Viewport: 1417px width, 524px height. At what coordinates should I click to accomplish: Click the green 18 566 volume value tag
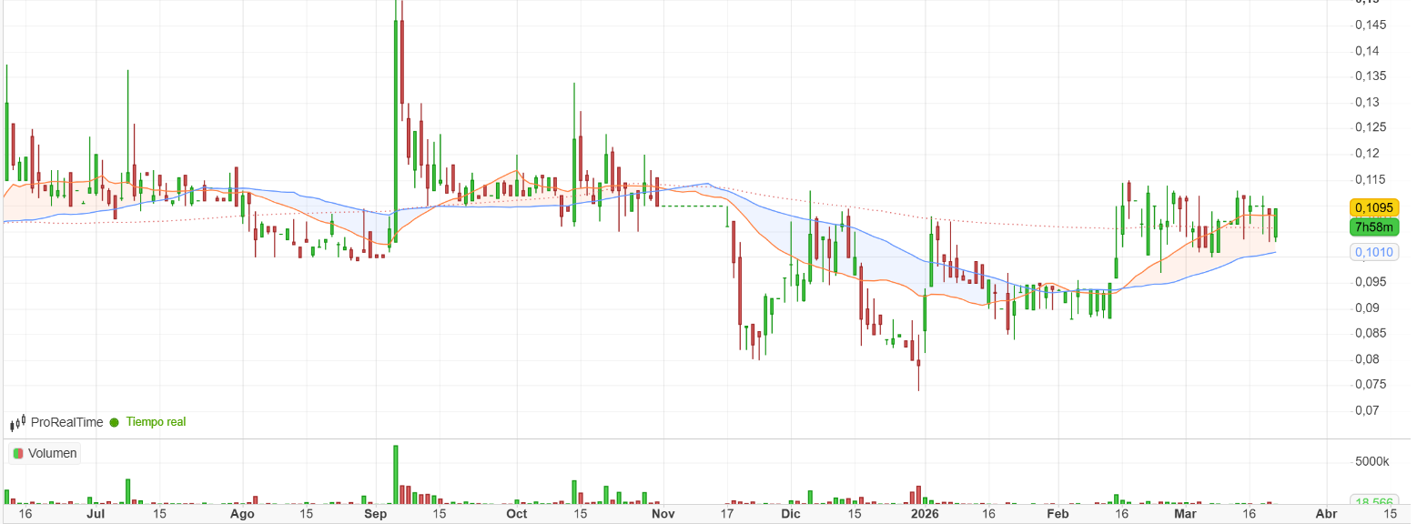pos(1373,501)
